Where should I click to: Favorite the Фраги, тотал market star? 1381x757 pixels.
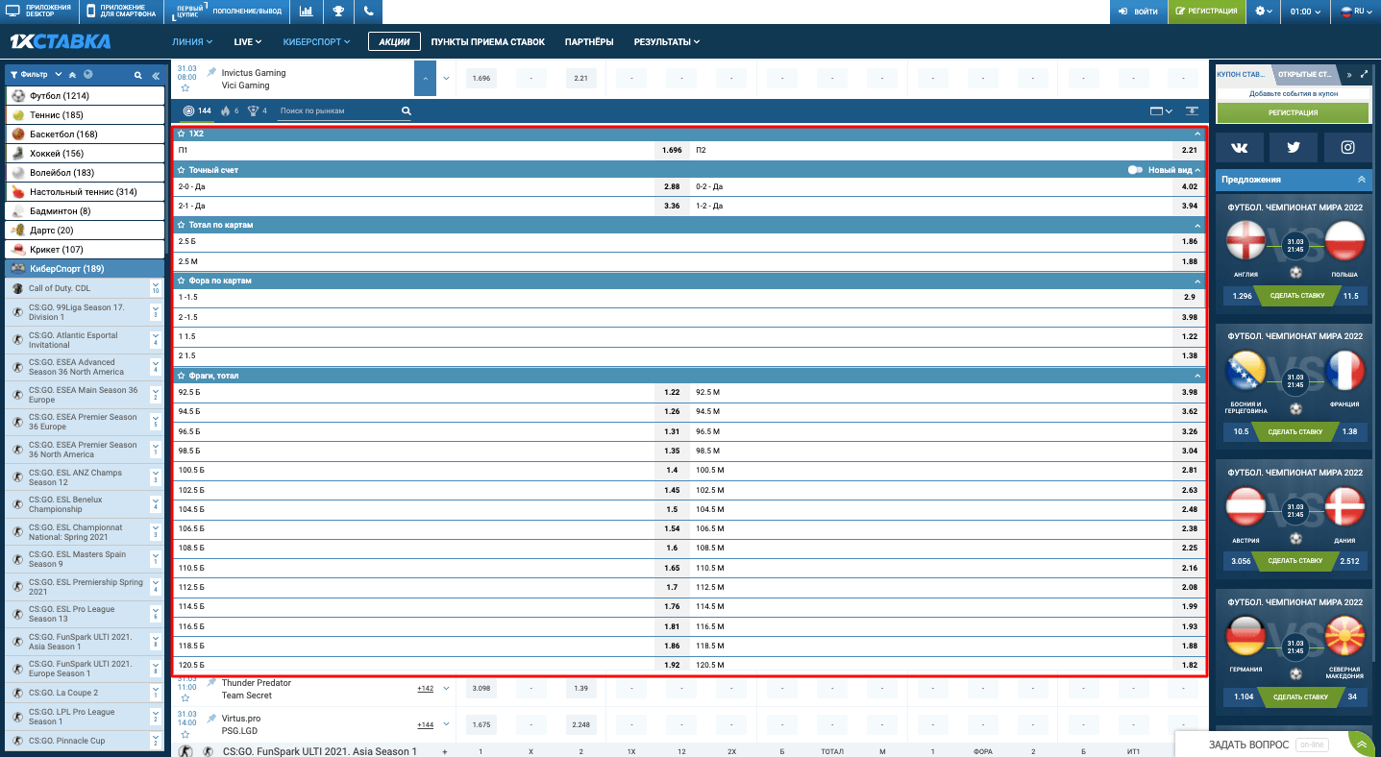click(x=181, y=376)
